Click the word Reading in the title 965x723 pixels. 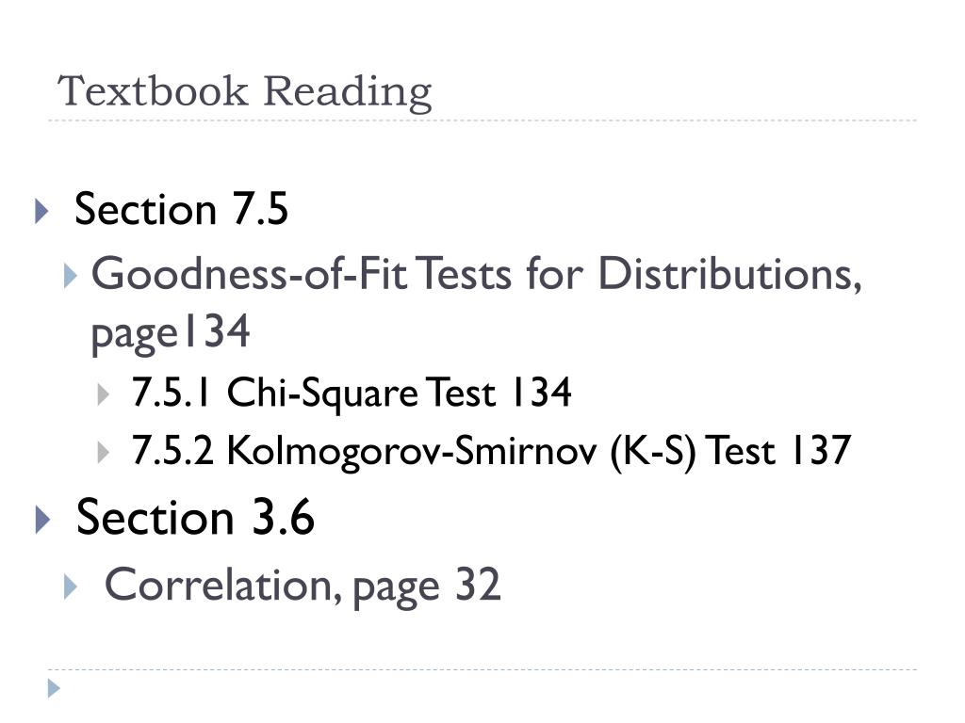(348, 93)
